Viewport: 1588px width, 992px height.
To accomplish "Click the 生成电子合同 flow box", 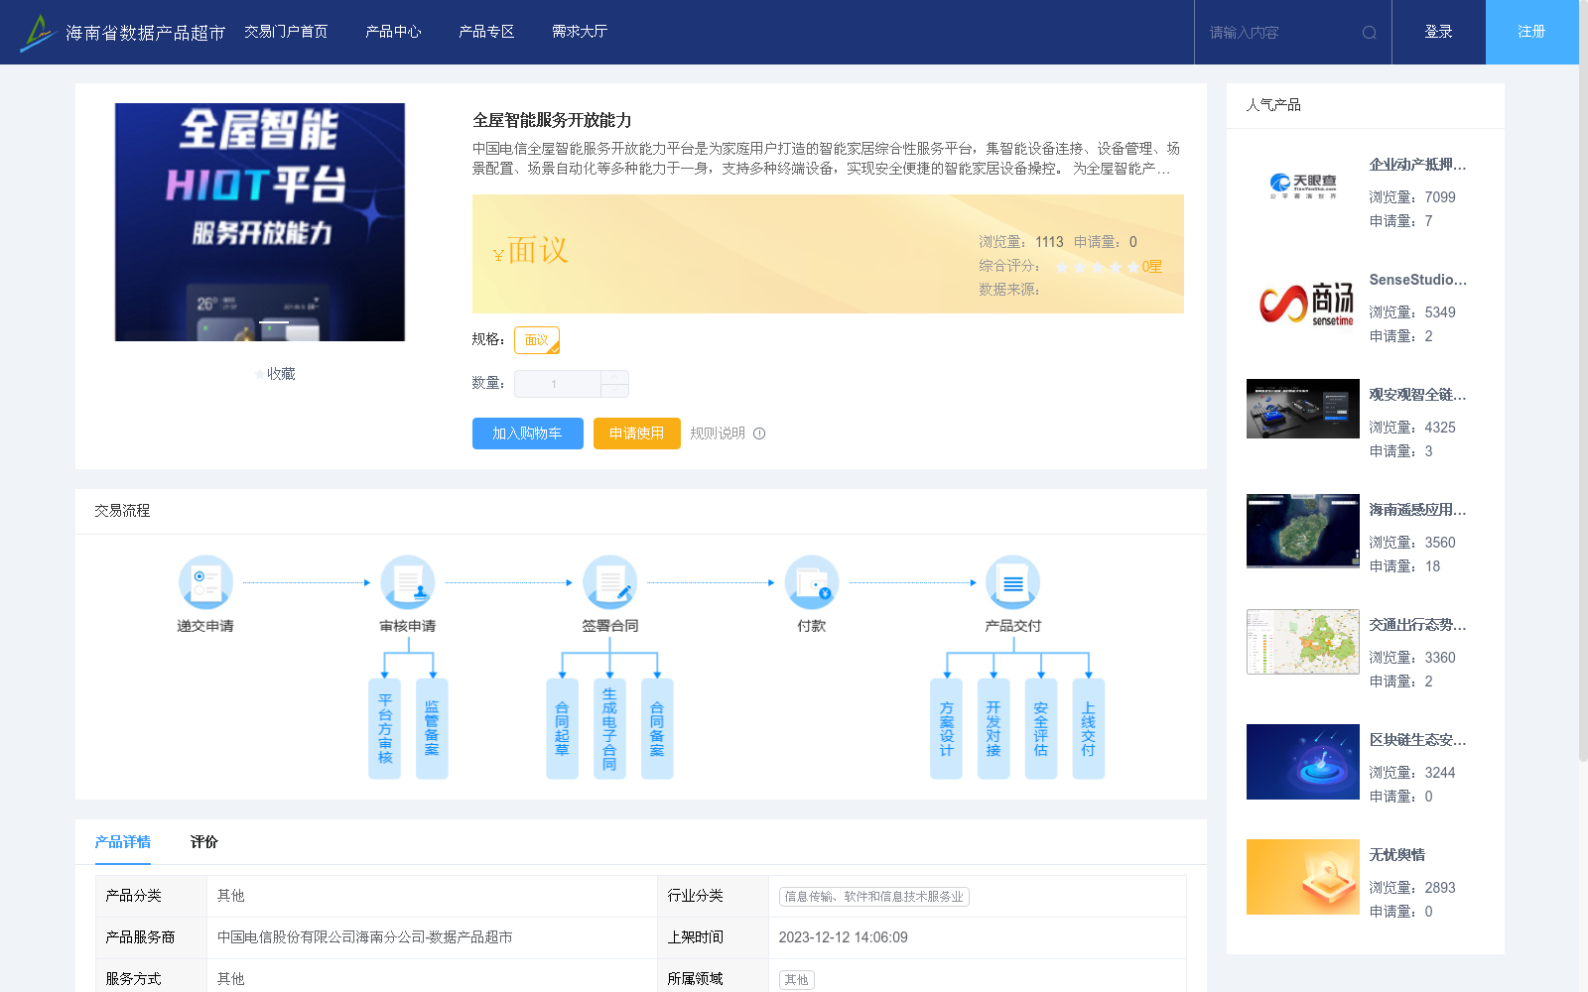I will (609, 729).
